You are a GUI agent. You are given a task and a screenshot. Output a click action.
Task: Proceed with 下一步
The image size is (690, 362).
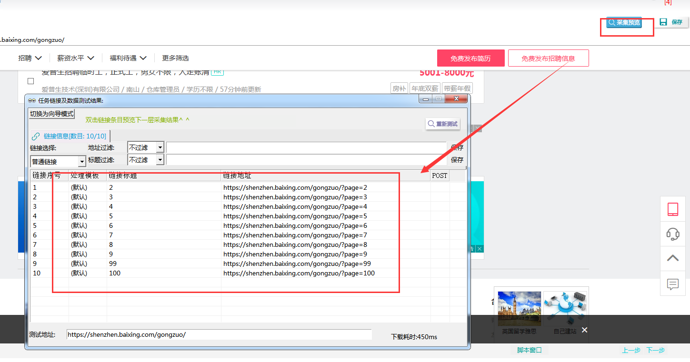[655, 350]
